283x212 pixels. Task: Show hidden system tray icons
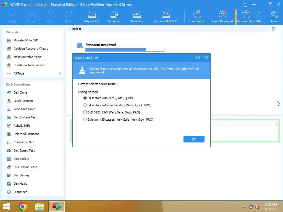[x=244, y=207]
